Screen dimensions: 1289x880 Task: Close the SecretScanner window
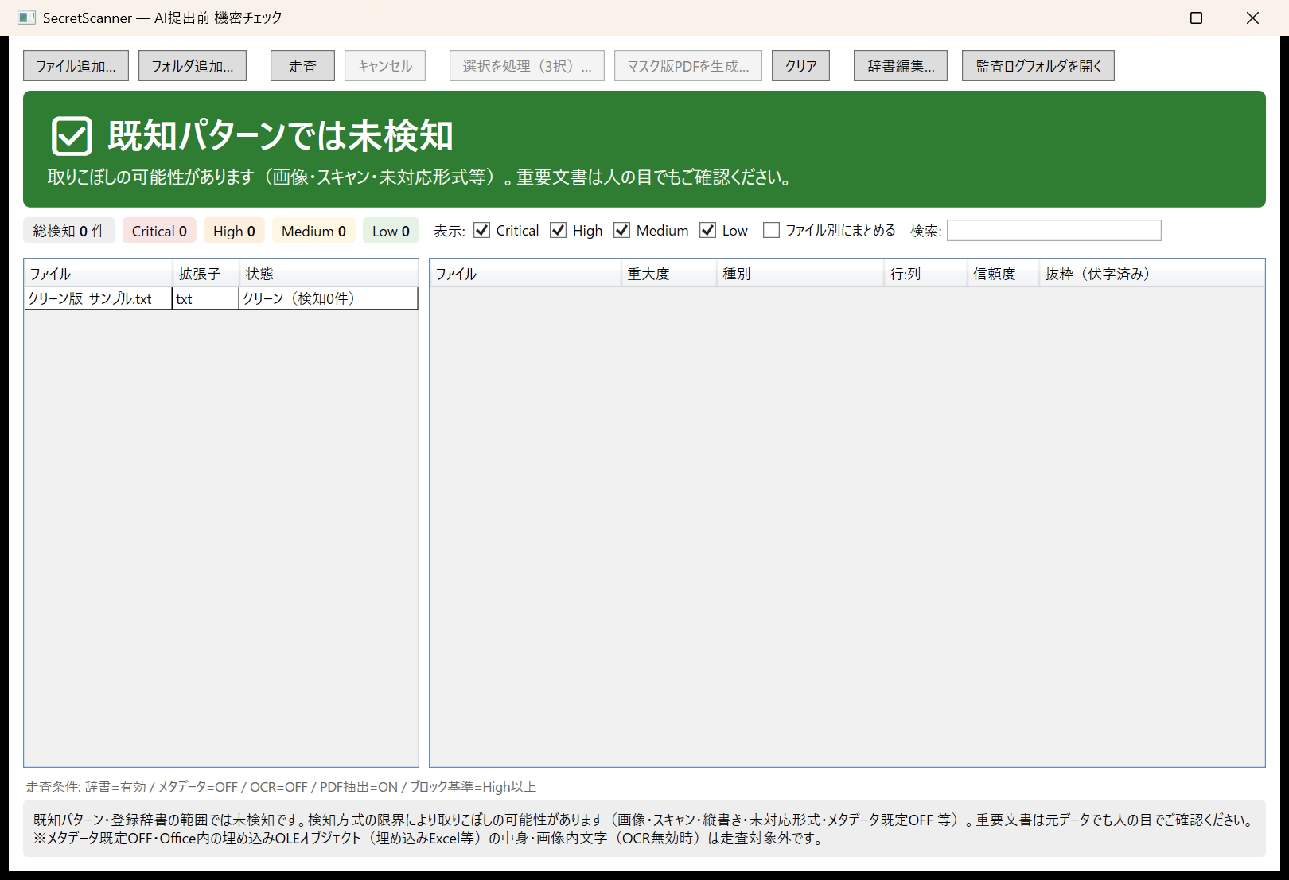click(x=1252, y=18)
